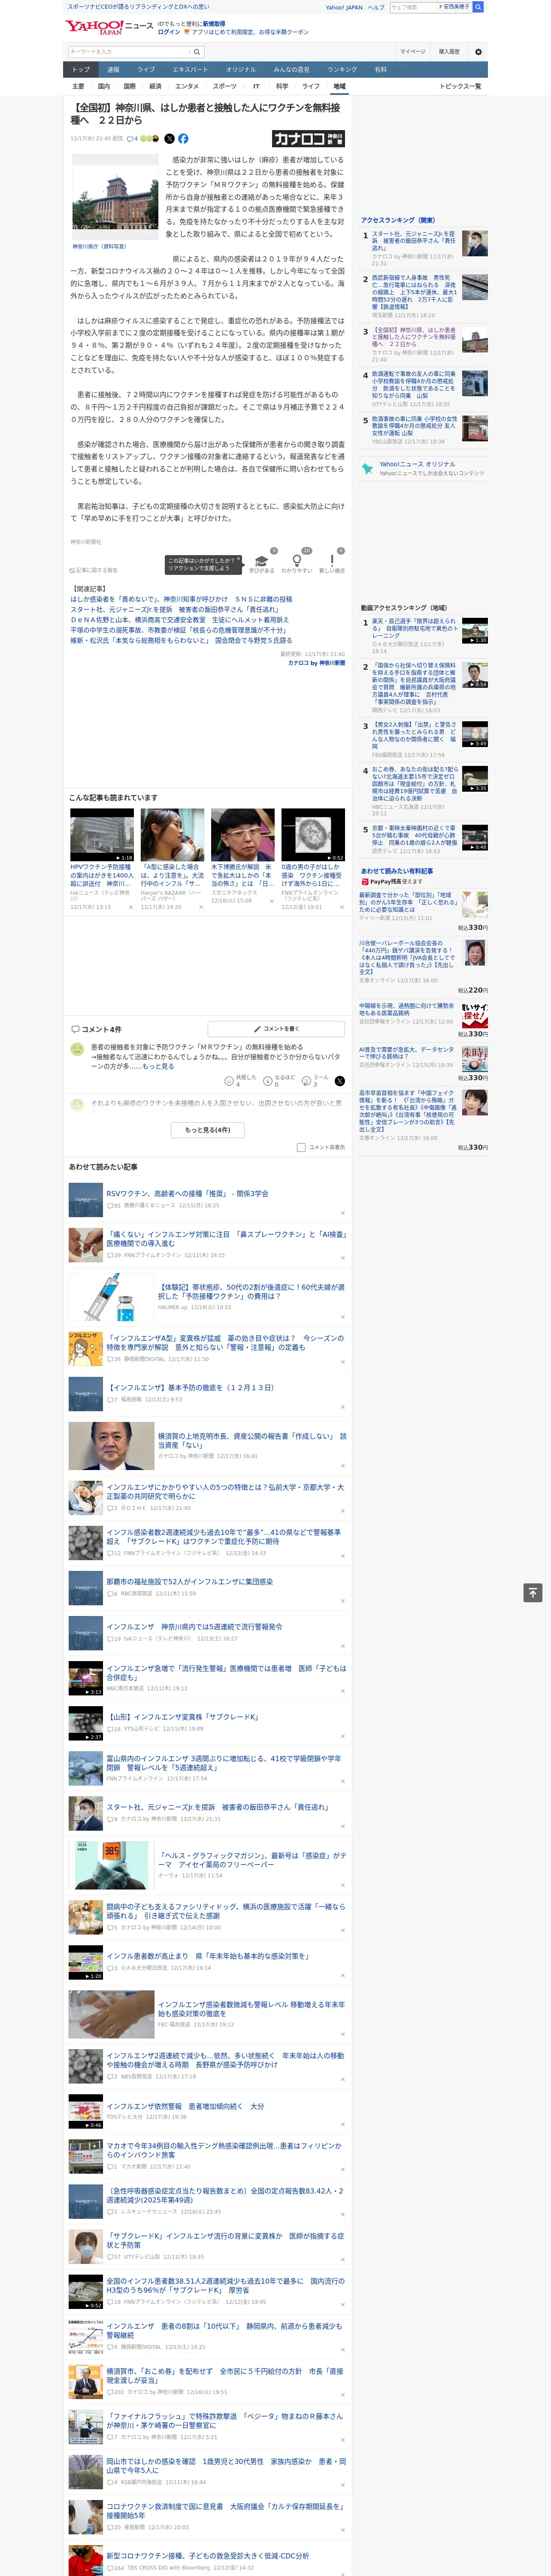The width and height of the screenshot is (551, 2576).
Task: Open 国内 category
Action: coord(104,86)
